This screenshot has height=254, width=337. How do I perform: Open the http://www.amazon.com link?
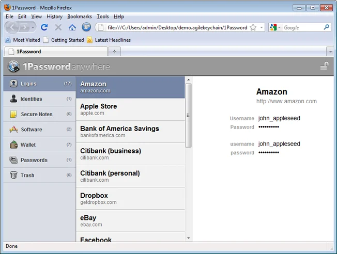[286, 101]
